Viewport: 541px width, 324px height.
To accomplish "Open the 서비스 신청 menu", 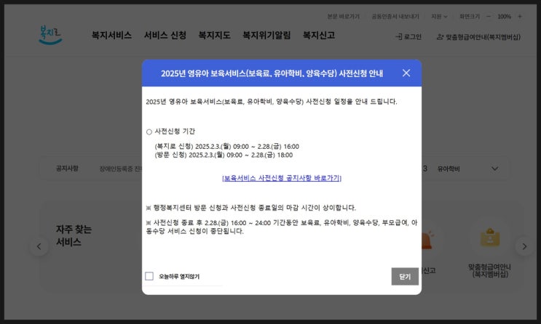I will [165, 35].
